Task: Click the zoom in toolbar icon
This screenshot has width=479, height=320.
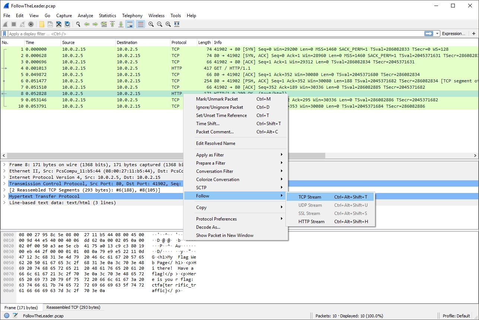Action: [x=151, y=24]
